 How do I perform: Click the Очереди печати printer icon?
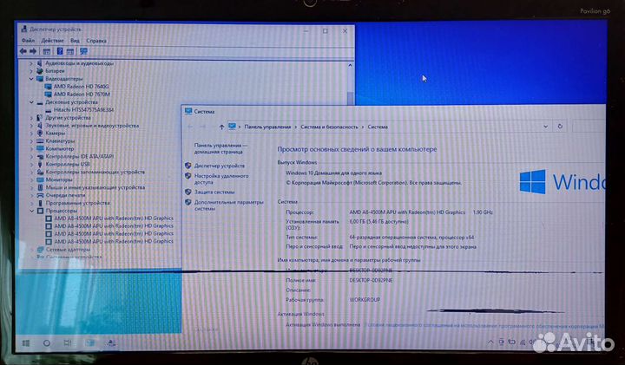pos(40,195)
